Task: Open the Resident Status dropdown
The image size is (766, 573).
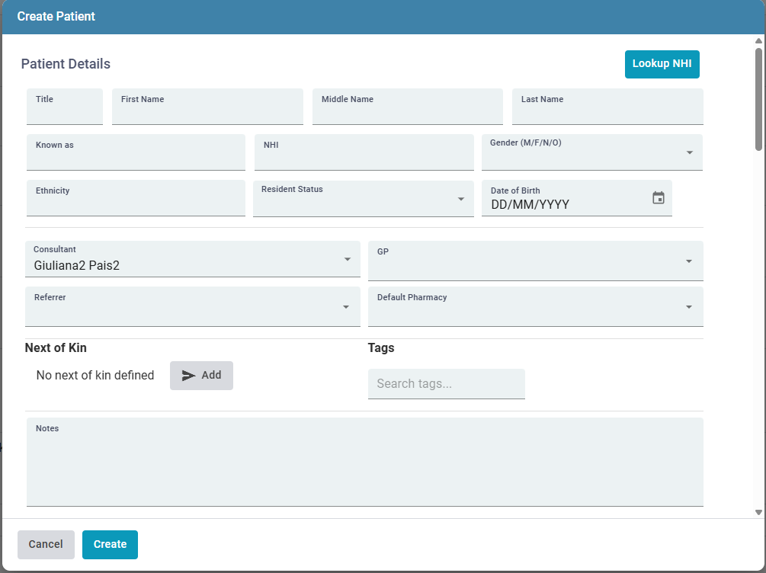Action: pyautogui.click(x=460, y=199)
